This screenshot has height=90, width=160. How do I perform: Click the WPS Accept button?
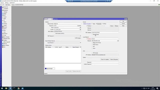coord(78,38)
